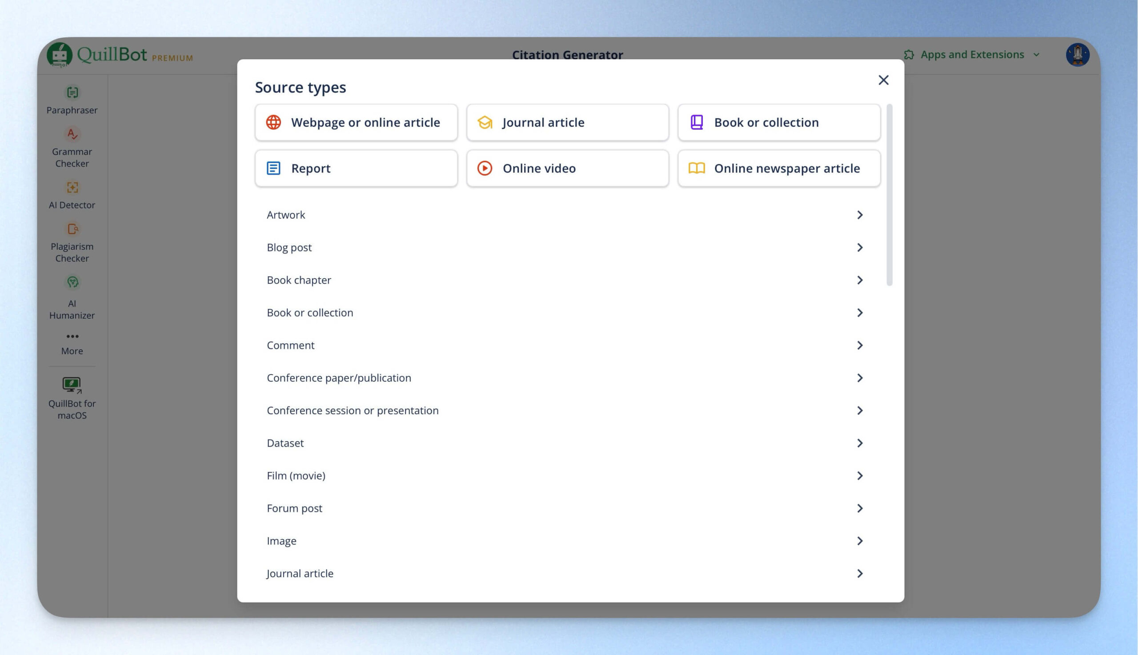Expand the Artwork row chevron

click(x=859, y=215)
